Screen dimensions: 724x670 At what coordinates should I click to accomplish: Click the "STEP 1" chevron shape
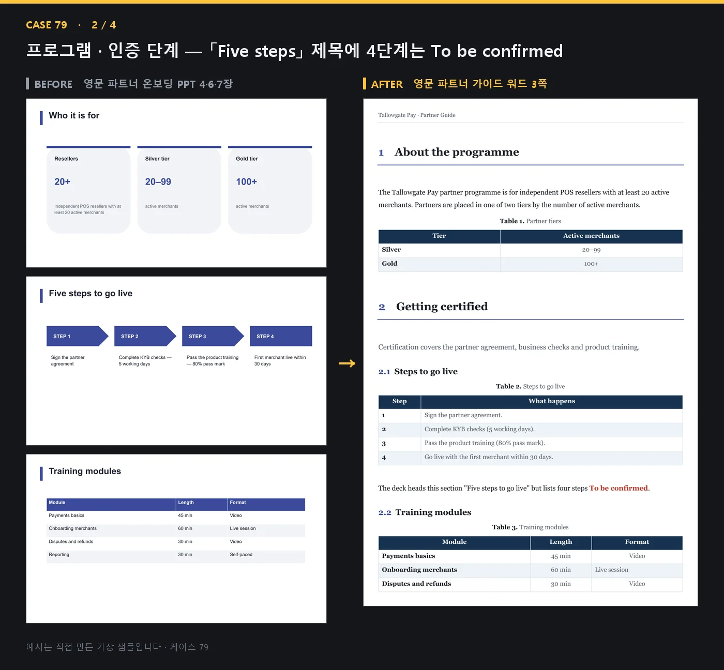78,336
